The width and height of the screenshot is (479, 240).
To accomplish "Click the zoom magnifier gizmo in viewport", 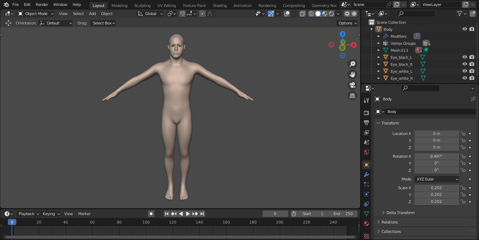I will [352, 64].
